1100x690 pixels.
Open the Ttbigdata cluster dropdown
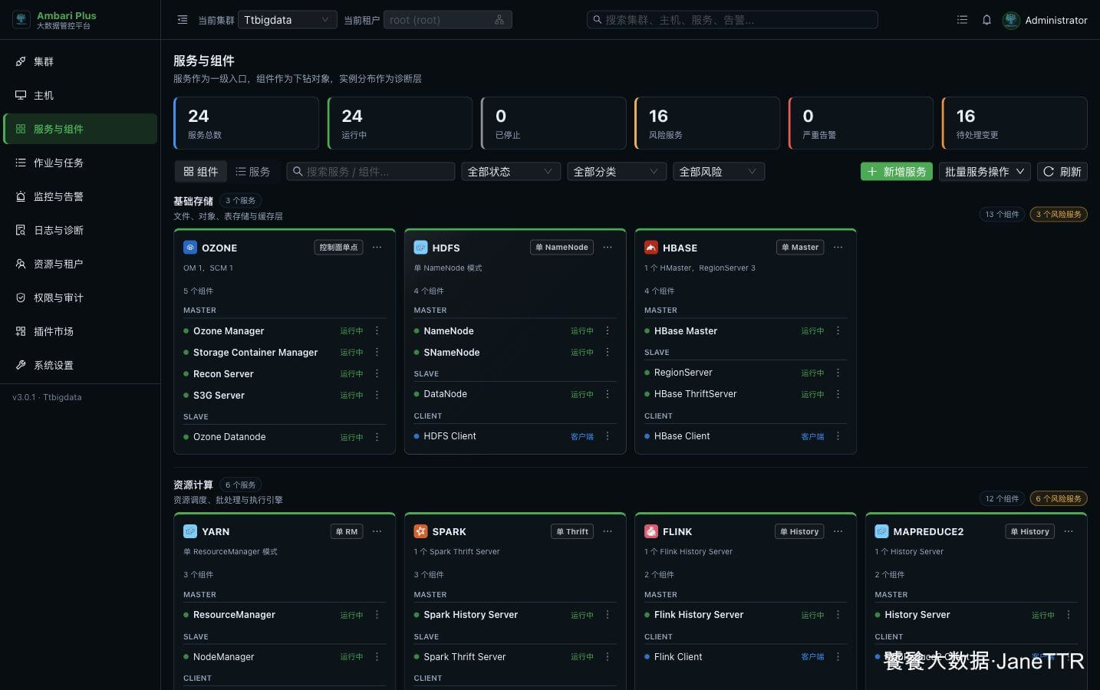coord(287,20)
